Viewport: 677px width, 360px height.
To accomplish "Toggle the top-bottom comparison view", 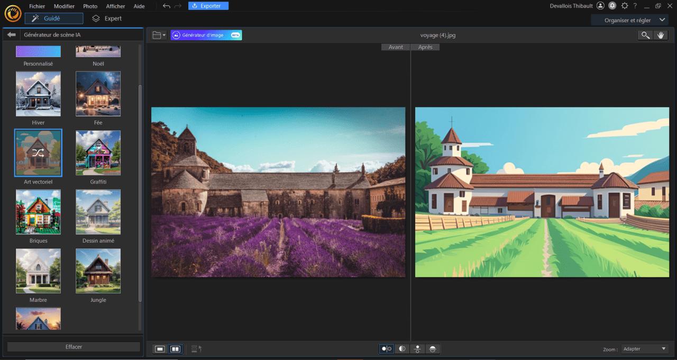I will coord(417,349).
